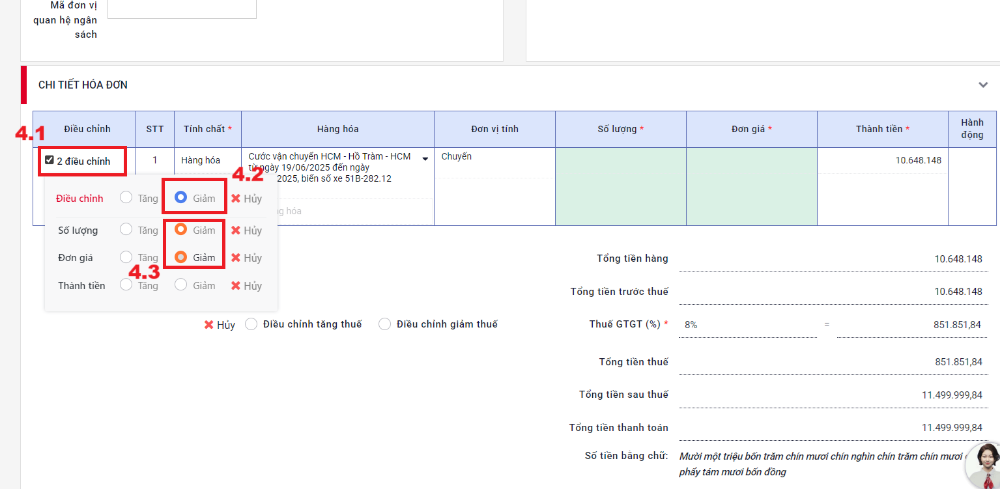Open the Hàng hóa dropdown arrow
Viewport: 1000px width, 489px height.
tap(425, 159)
